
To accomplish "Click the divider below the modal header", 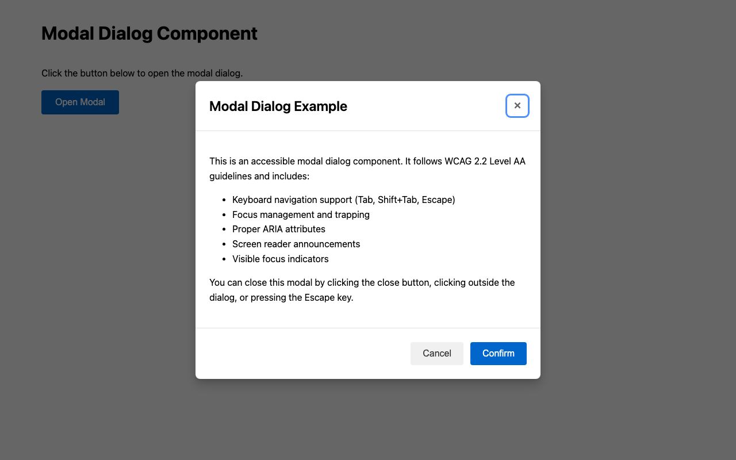I will tap(367, 130).
